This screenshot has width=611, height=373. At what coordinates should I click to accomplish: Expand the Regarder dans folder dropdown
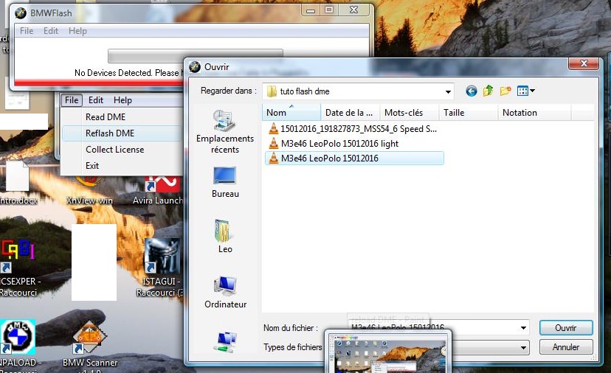448,92
